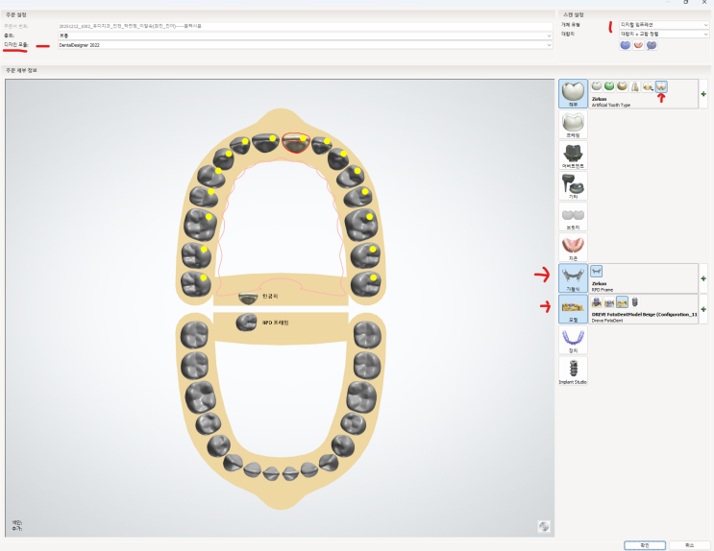Click the 주문 설정 section header

[16, 15]
